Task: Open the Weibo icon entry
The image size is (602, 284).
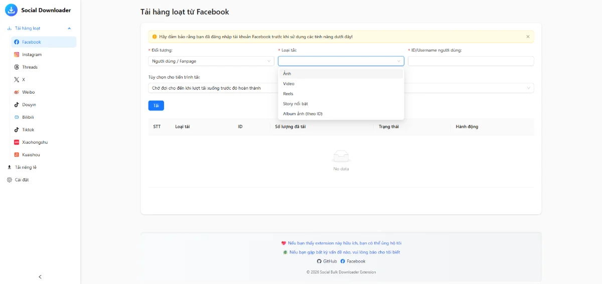Action: pos(17,92)
